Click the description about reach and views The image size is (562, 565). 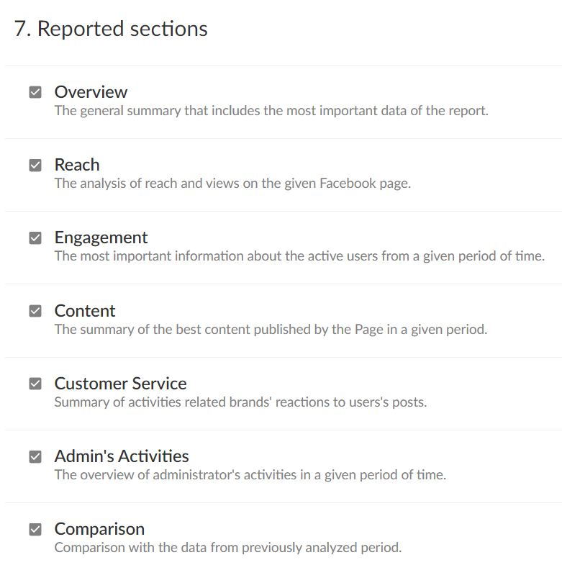tap(232, 184)
